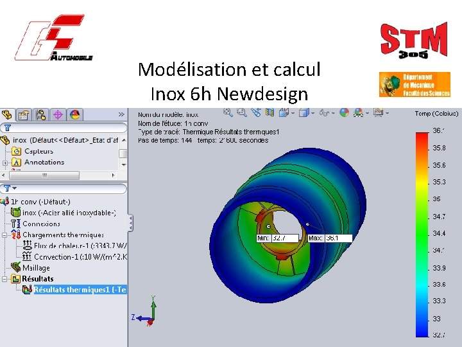Click the Edit Appearance color sphere icon
The height and width of the screenshot is (347, 462).
point(344,112)
